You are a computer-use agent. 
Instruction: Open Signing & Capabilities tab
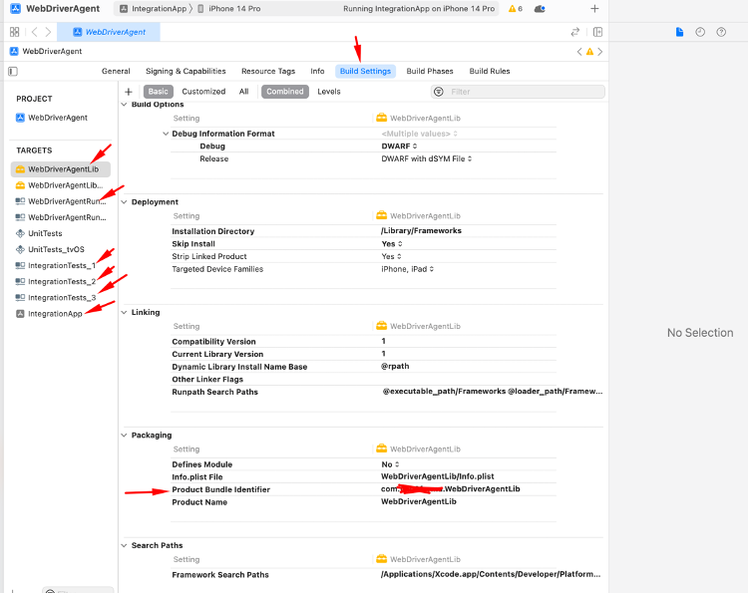(x=186, y=71)
